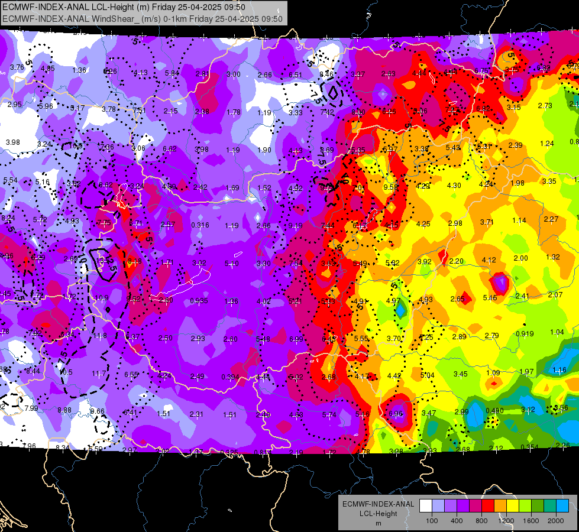Viewport: 579px width, 532px height.
Task: Click the wind shear value 0.316
Action: [200, 225]
